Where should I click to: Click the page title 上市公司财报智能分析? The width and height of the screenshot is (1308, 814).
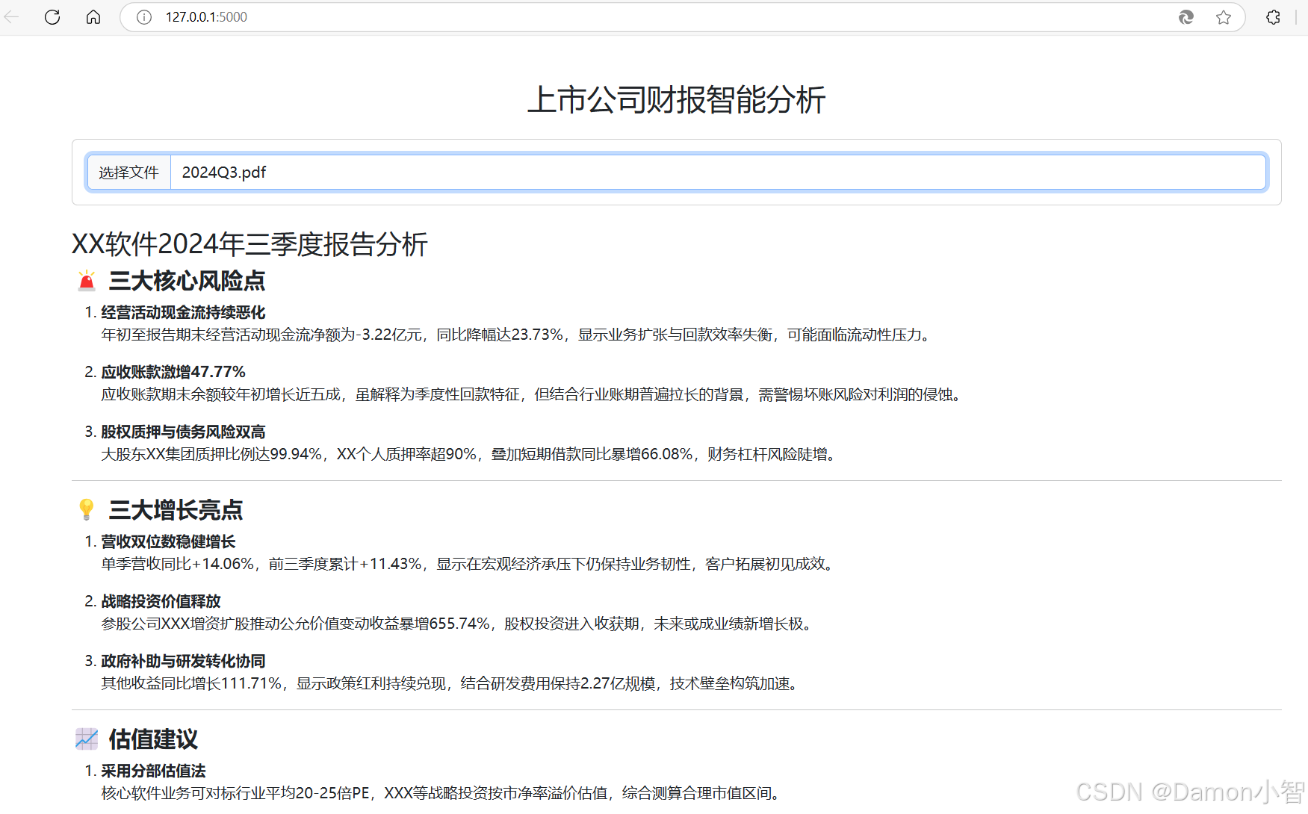pos(677,99)
